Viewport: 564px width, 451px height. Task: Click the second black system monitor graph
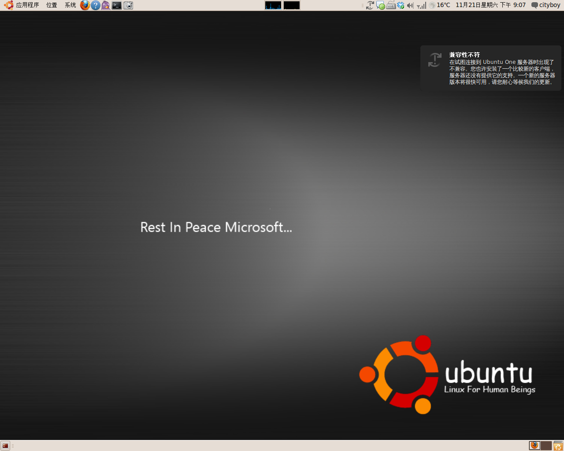click(292, 5)
